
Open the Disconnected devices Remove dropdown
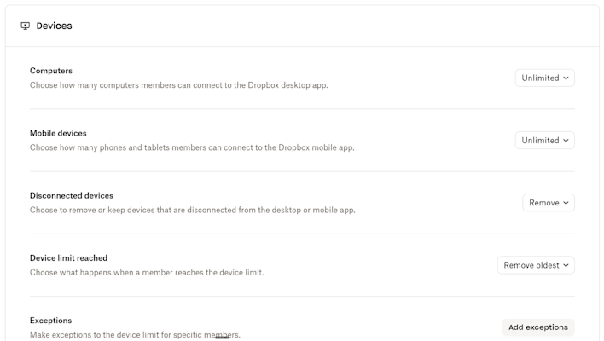click(549, 203)
